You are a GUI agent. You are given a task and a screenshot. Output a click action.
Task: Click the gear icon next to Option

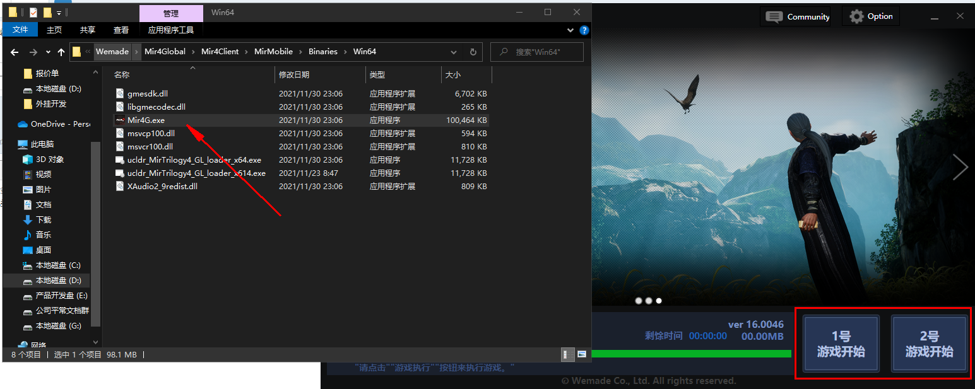pos(856,16)
